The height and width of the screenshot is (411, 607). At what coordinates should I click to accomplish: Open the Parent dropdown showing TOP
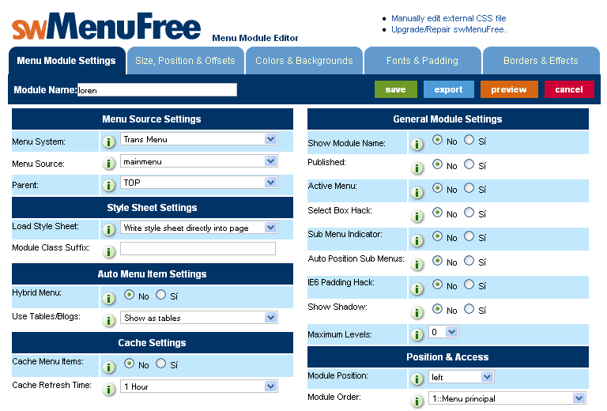tap(199, 183)
